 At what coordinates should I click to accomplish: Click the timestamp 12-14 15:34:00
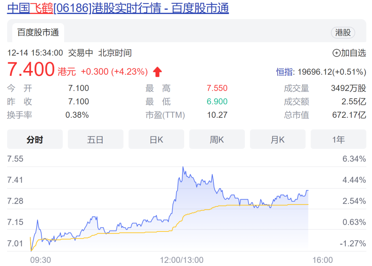point(35,53)
